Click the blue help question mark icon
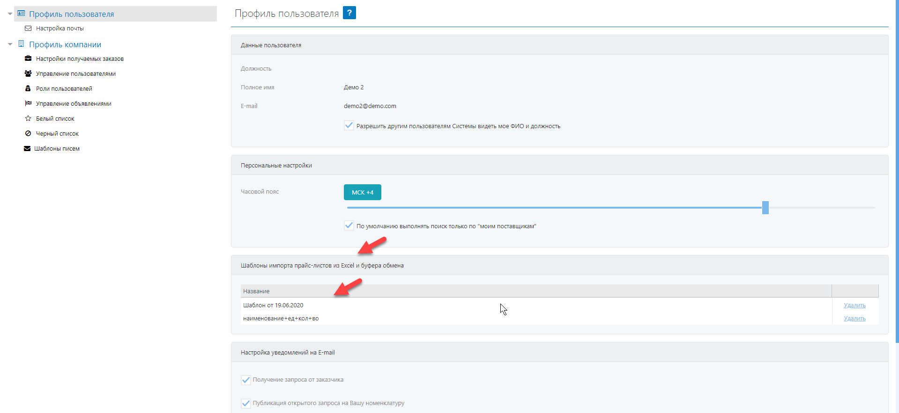899x413 pixels. pos(349,13)
